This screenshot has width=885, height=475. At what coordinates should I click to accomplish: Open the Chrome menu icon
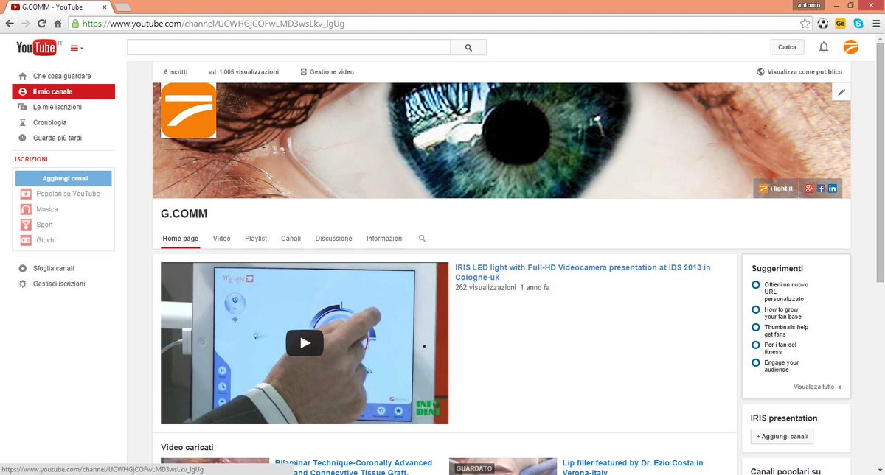(x=875, y=24)
